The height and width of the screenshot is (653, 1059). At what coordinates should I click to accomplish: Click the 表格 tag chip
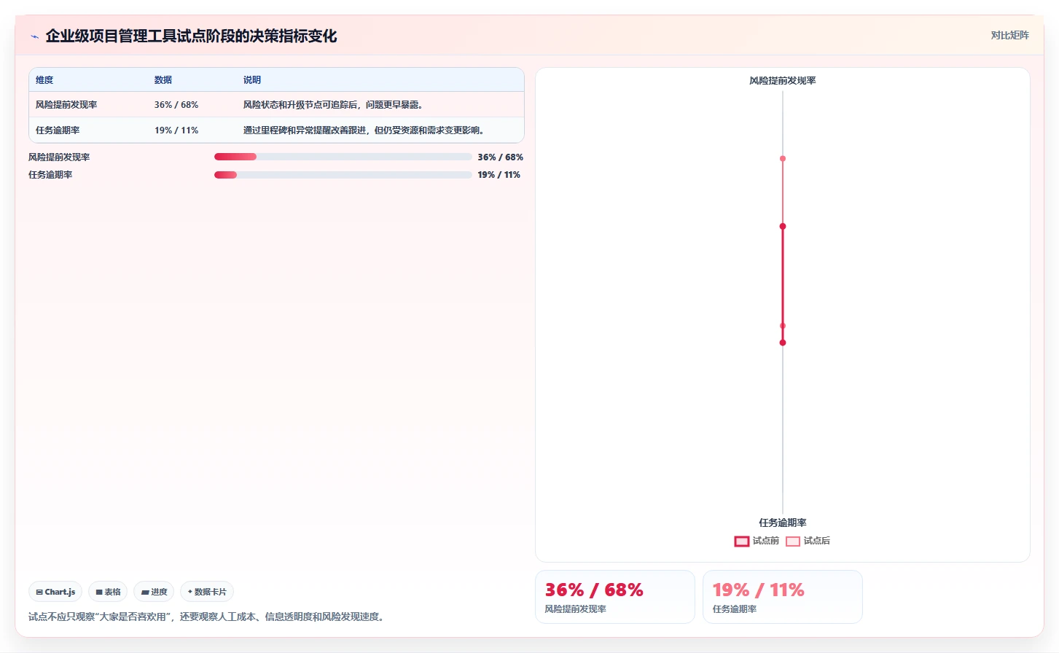pos(108,592)
